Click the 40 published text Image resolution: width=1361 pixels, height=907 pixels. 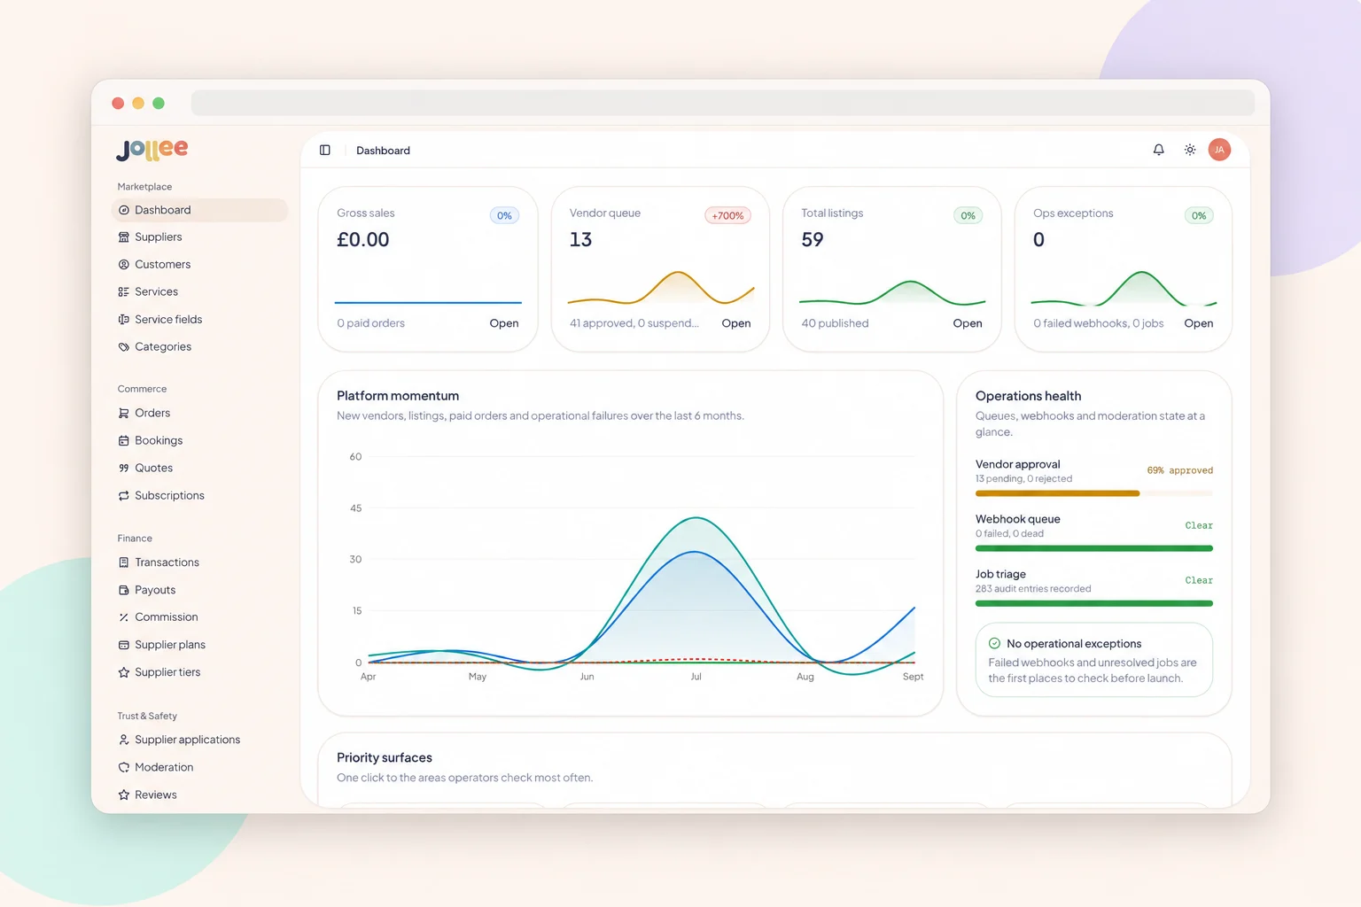click(835, 323)
